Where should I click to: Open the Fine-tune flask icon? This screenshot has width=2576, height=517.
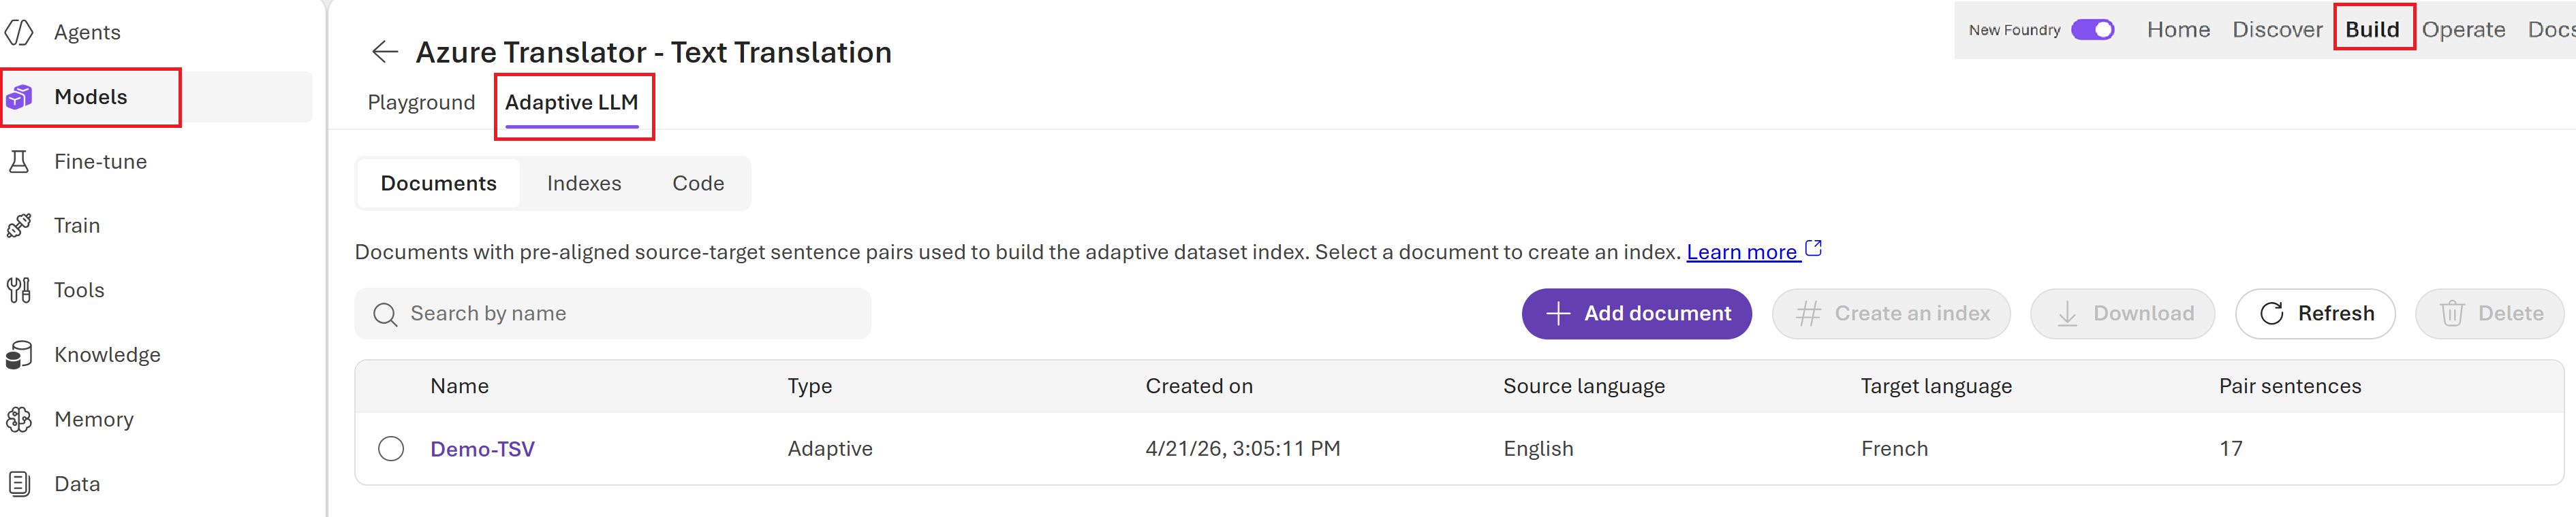tap(19, 162)
